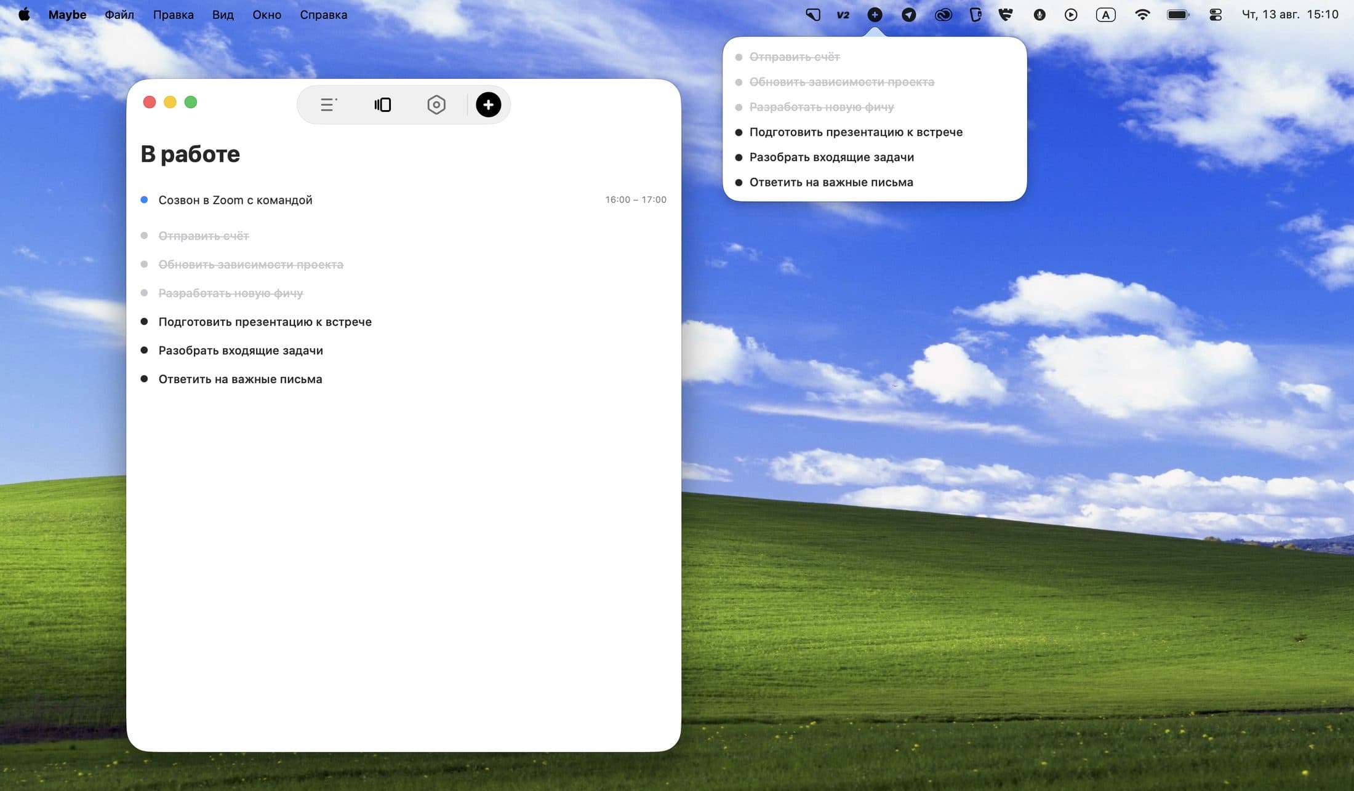Open the Wi-Fi status menu
The image size is (1354, 791).
(1142, 15)
